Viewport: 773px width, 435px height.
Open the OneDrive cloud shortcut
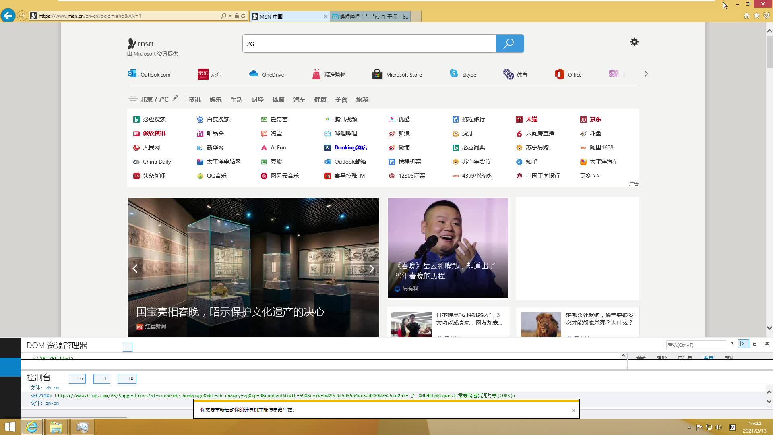point(254,74)
